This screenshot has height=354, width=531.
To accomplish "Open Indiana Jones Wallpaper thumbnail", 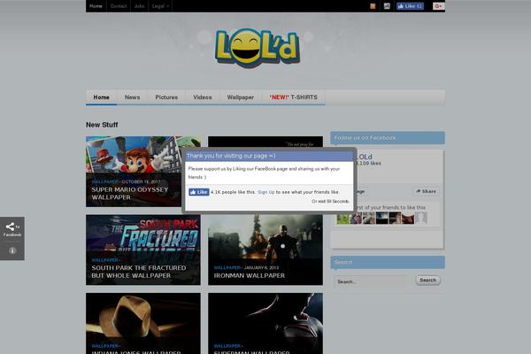I will click(142, 324).
